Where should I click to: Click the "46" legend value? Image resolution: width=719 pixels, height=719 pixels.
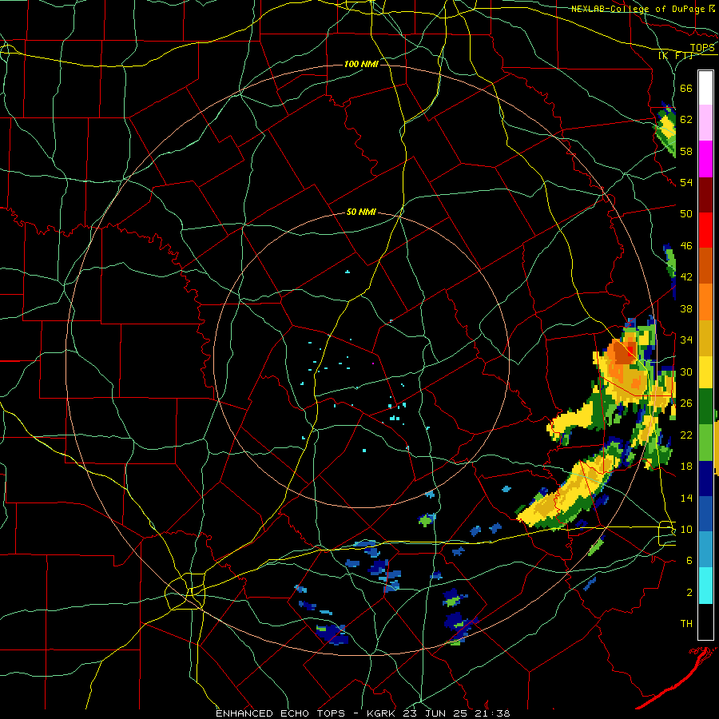coord(686,246)
